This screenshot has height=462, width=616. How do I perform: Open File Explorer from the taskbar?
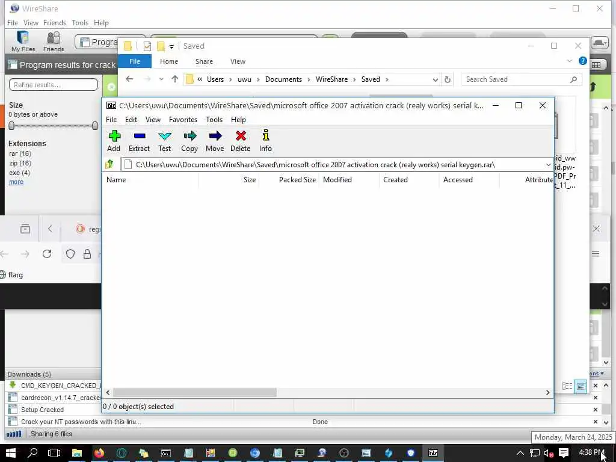(x=76, y=453)
